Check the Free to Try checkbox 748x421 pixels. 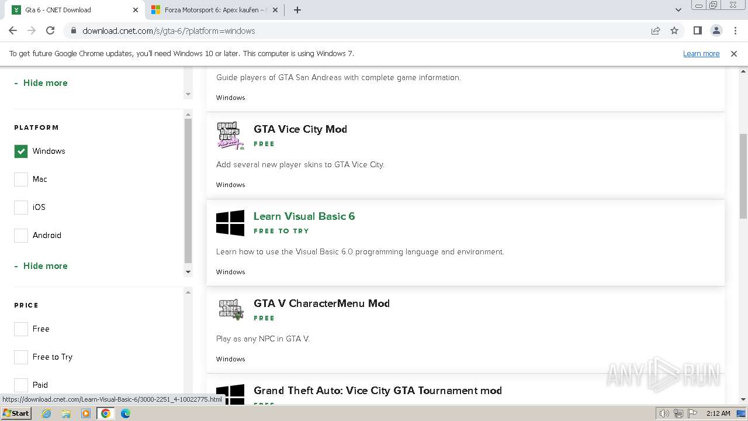[x=21, y=357]
